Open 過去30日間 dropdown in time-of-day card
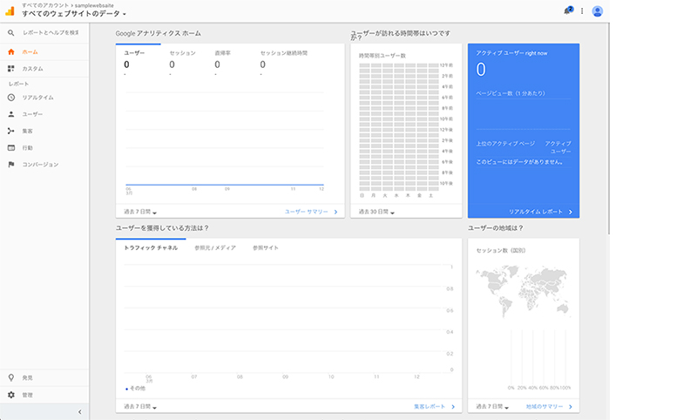Image resolution: width=697 pixels, height=420 pixels. [x=376, y=212]
